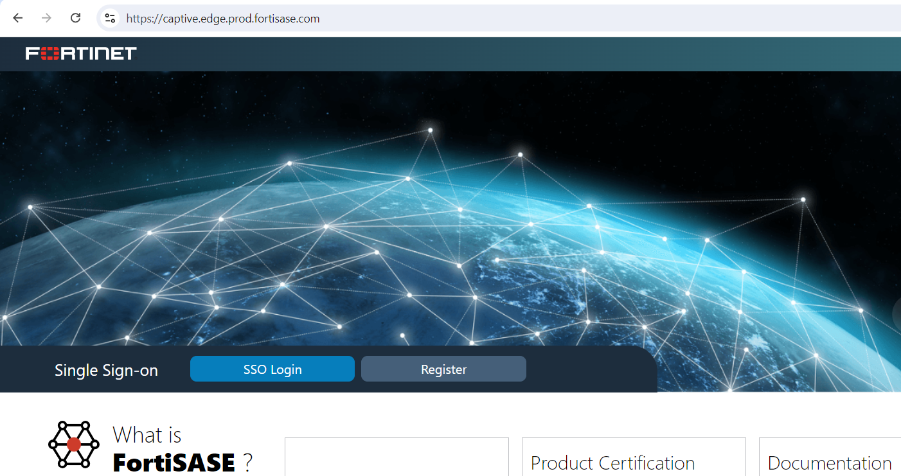Click the "Single Sign-on" label
The image size is (901, 476).
(x=106, y=370)
